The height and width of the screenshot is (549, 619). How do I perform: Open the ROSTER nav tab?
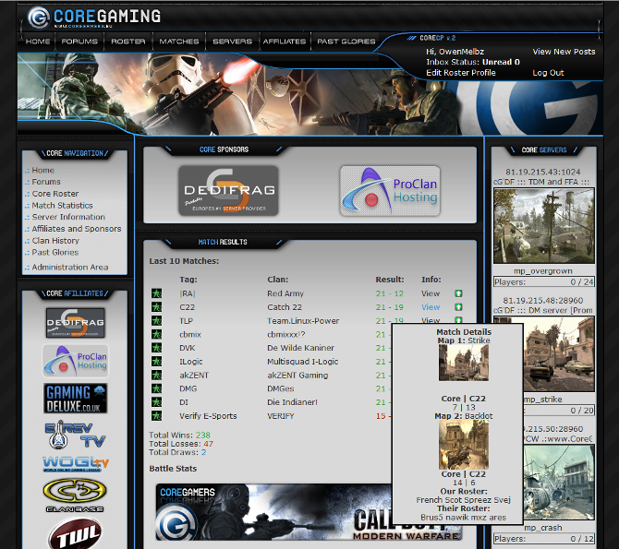(x=128, y=42)
